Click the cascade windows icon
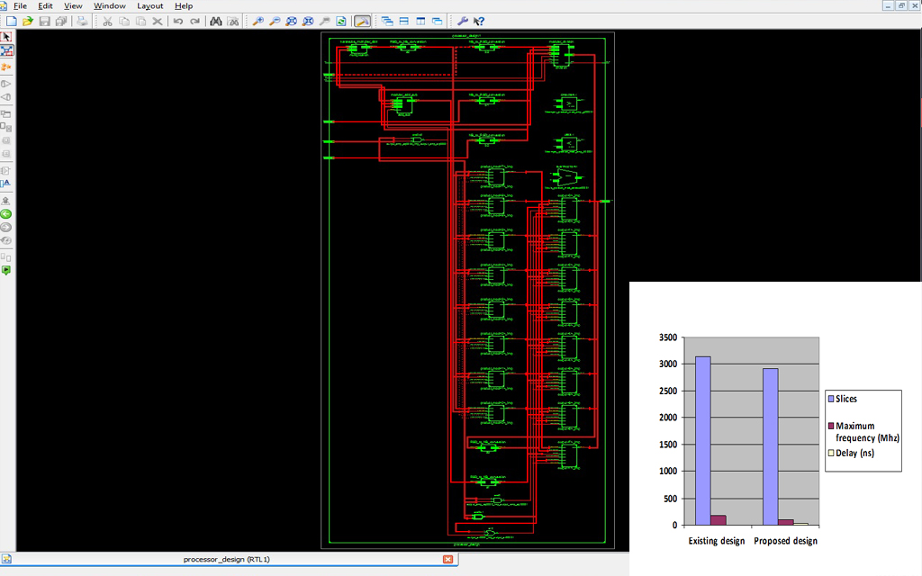The image size is (922, 576). coord(387,21)
